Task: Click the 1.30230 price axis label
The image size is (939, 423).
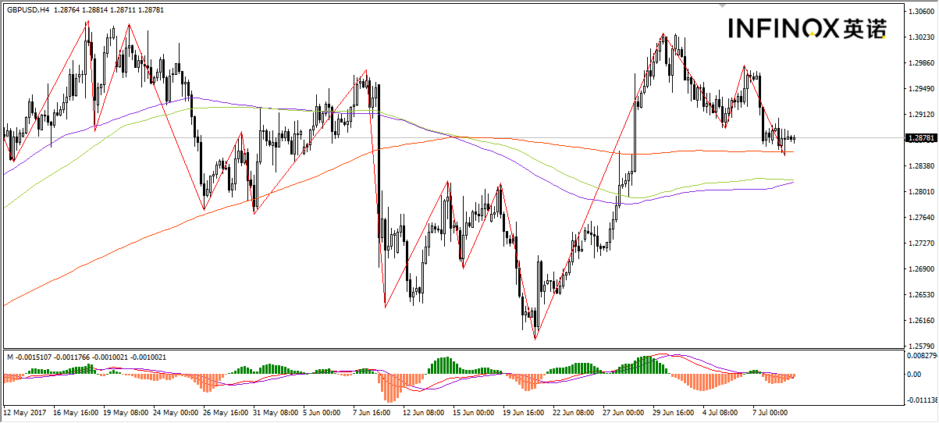Action: pos(921,37)
